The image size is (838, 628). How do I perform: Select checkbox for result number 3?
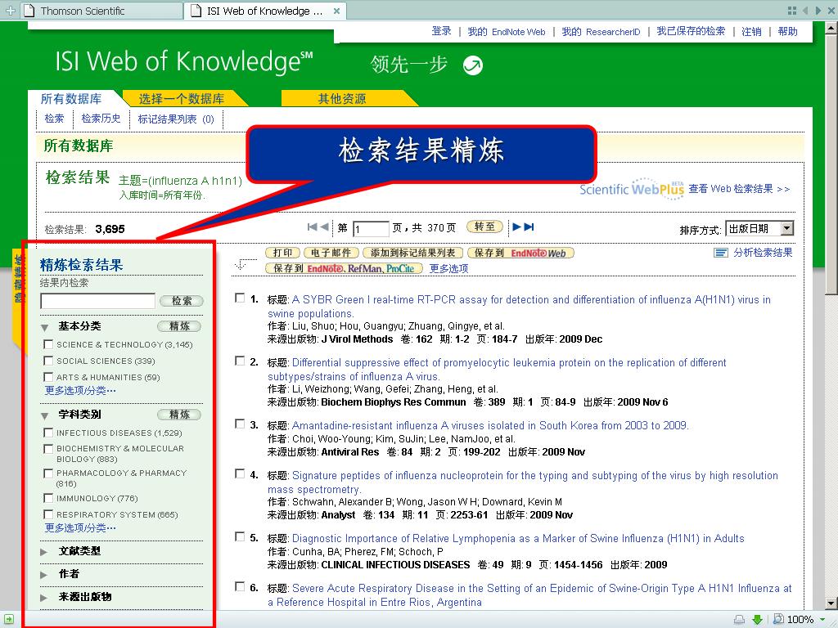240,424
